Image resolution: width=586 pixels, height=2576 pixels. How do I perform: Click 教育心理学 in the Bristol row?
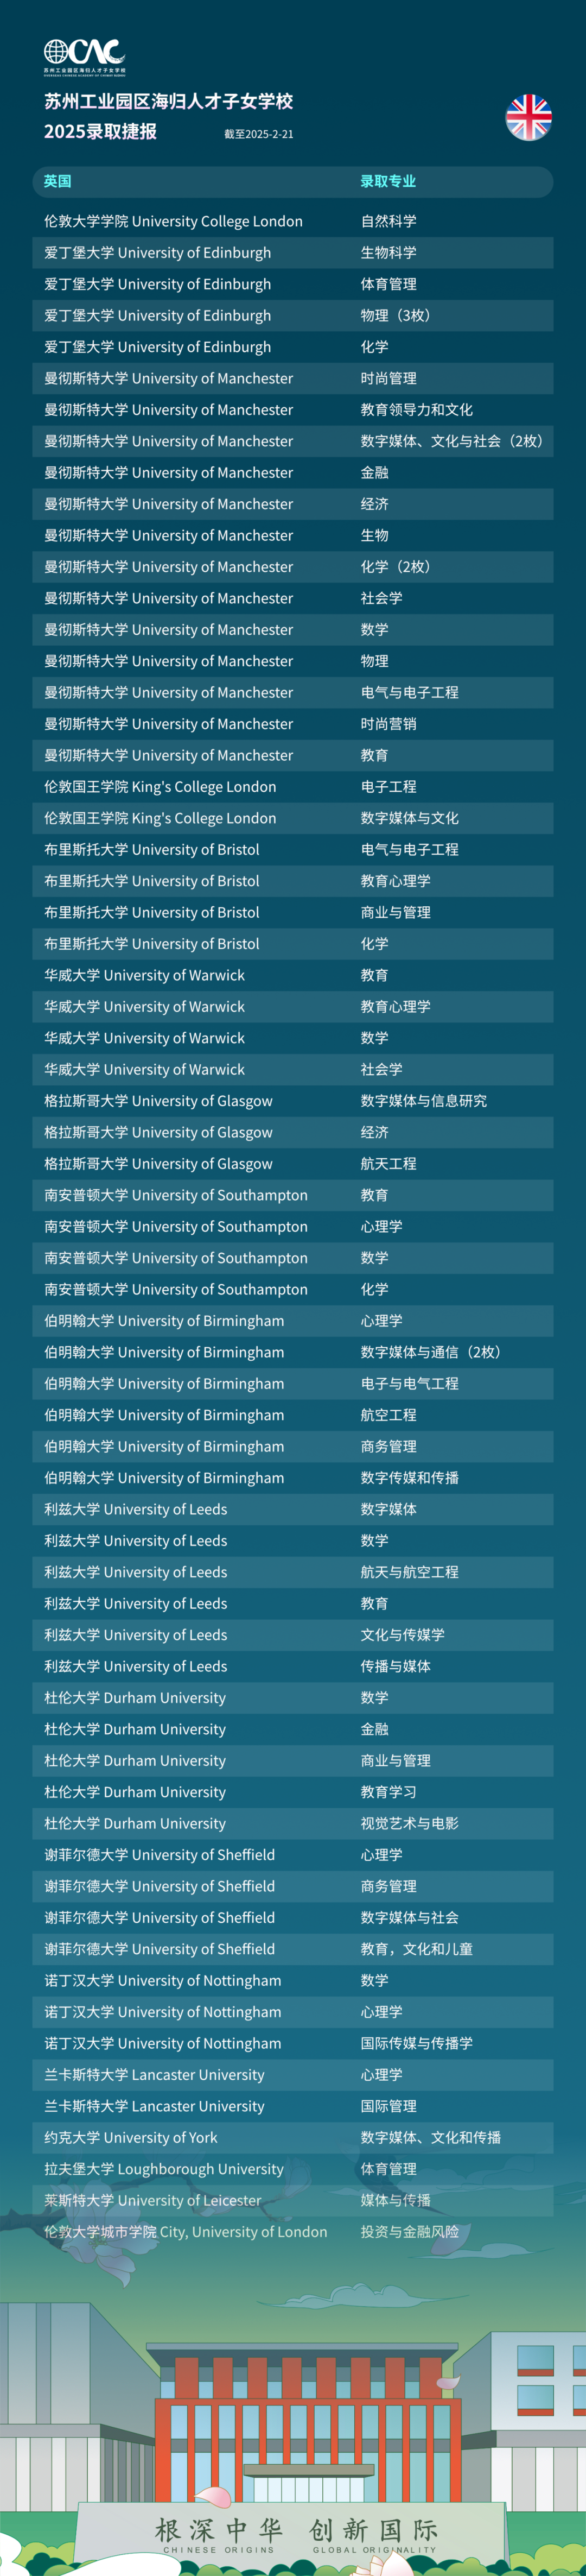click(x=395, y=881)
